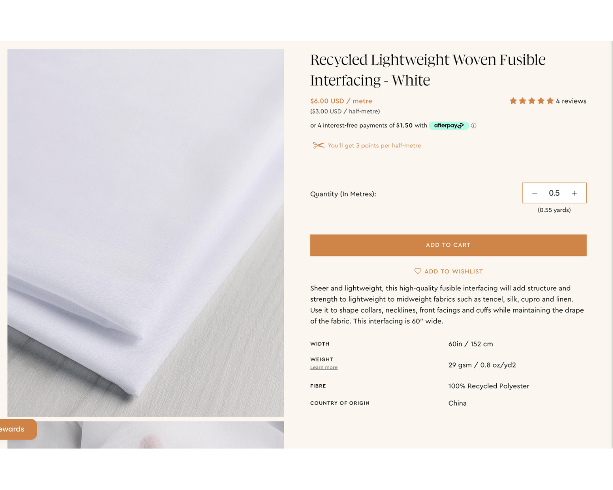Screen dimensions: 613x490
Task: Open the Rewards tab button
Action: (16, 429)
